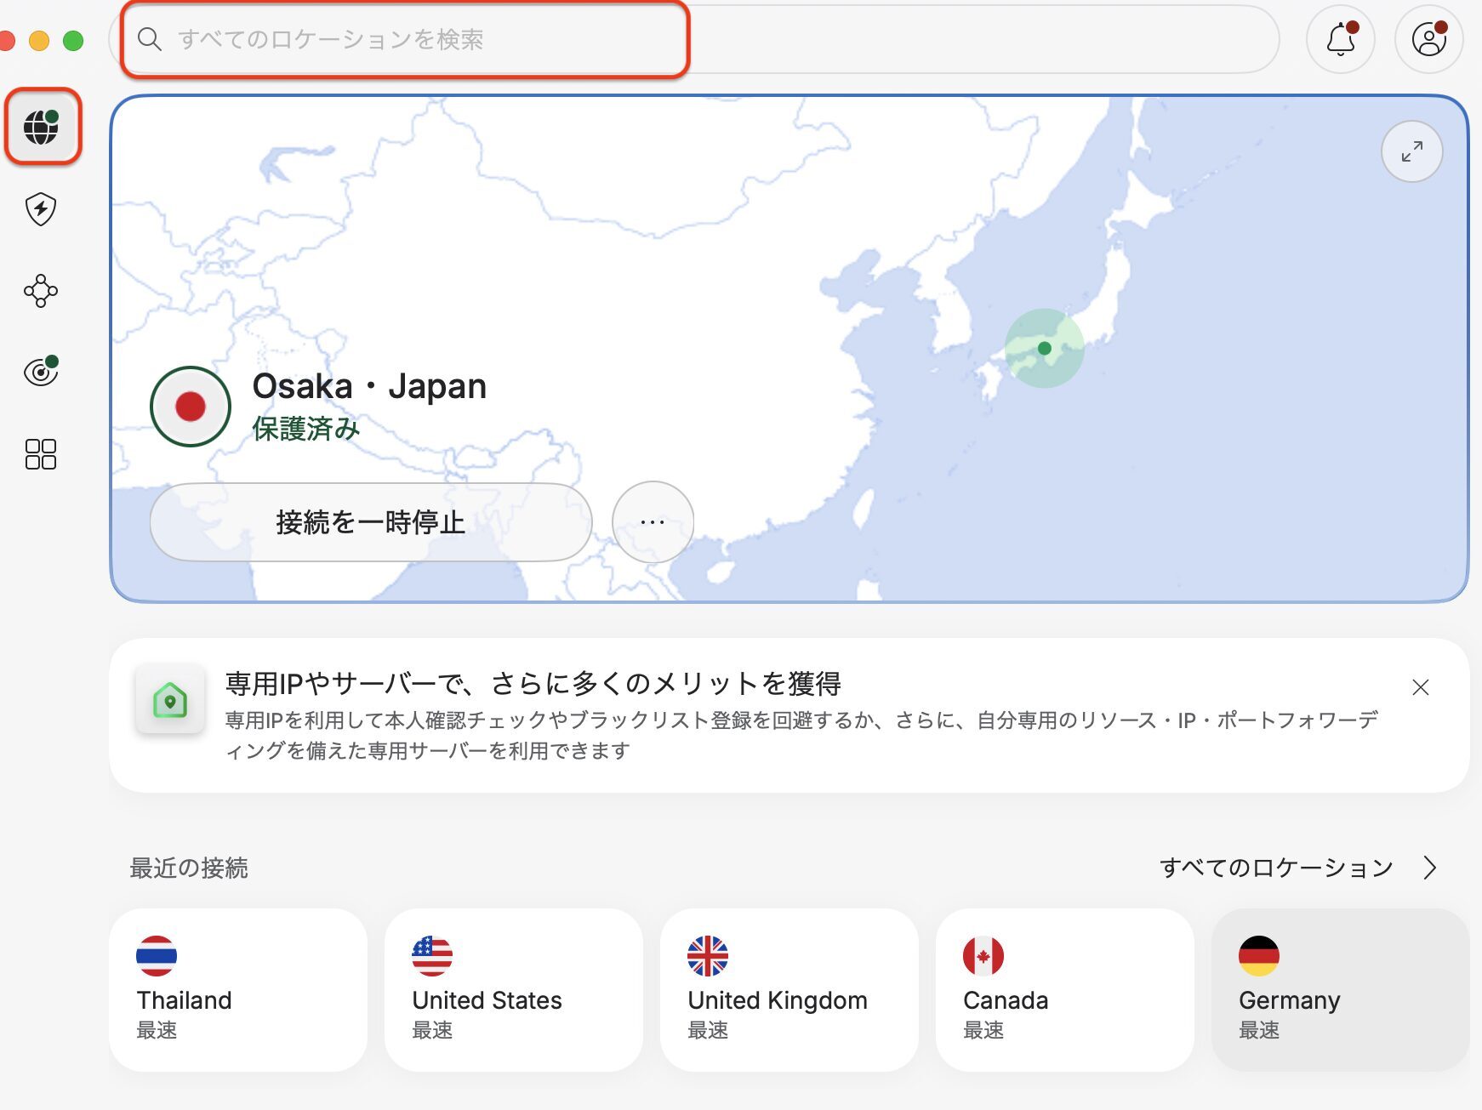Click the Osaka・Japan location title
This screenshot has height=1110, width=1482.
(369, 386)
